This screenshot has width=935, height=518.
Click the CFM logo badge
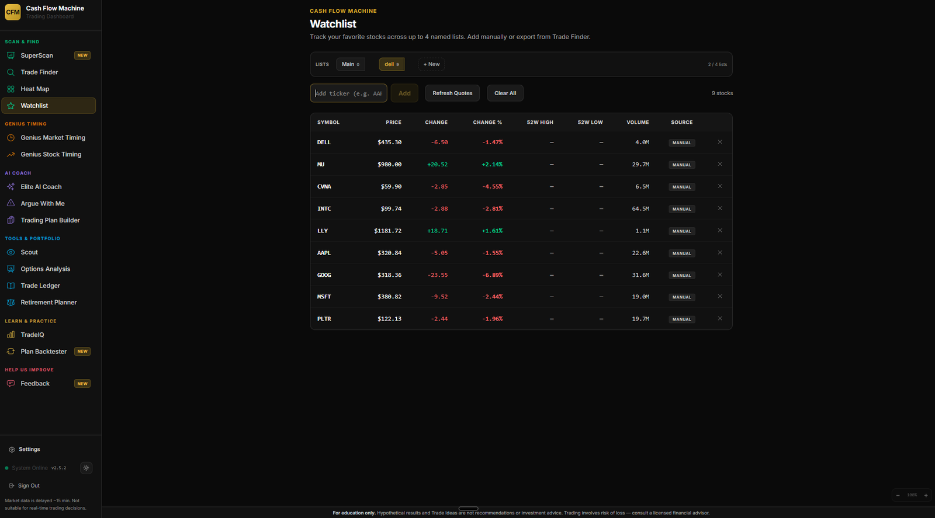click(x=13, y=12)
